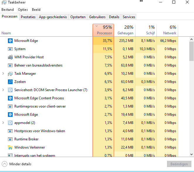The width and height of the screenshot is (194, 172).
Task: Select the WMI Provider Host row name
Action: (x=29, y=57)
